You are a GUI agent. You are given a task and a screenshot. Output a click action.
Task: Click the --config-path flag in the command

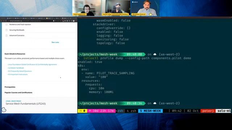coord(137,58)
